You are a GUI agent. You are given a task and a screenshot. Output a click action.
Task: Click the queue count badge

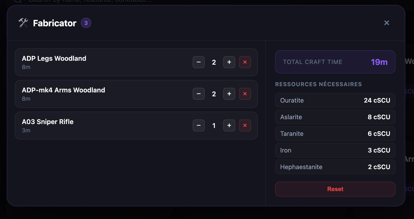(x=86, y=23)
